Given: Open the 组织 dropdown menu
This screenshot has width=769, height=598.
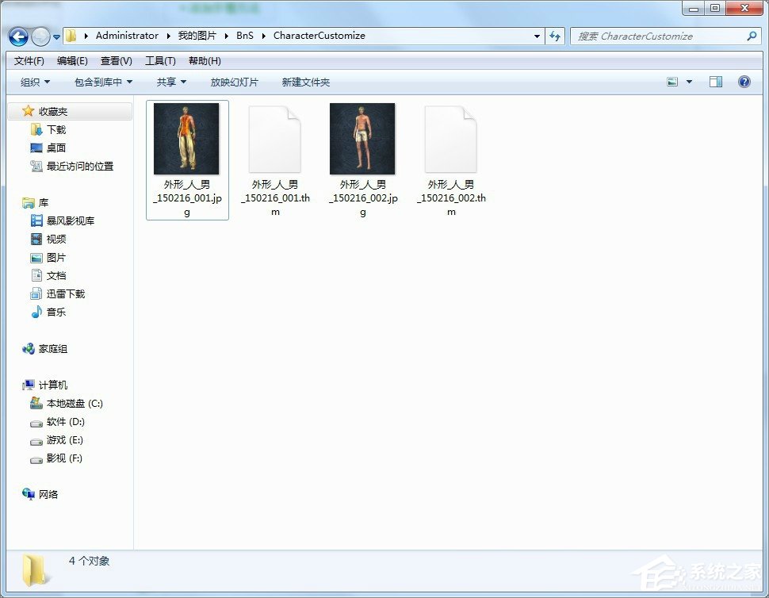Looking at the screenshot, I should tap(35, 82).
